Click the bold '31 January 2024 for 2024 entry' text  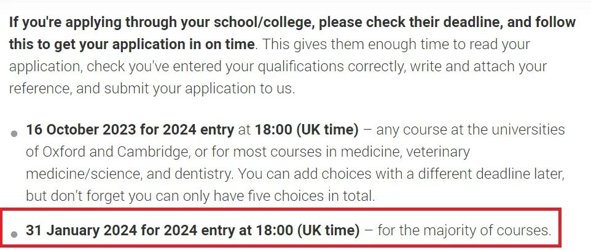point(130,230)
